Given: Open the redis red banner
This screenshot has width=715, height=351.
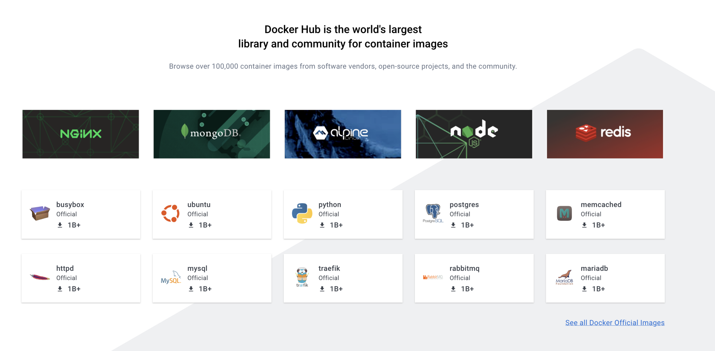Looking at the screenshot, I should point(605,134).
